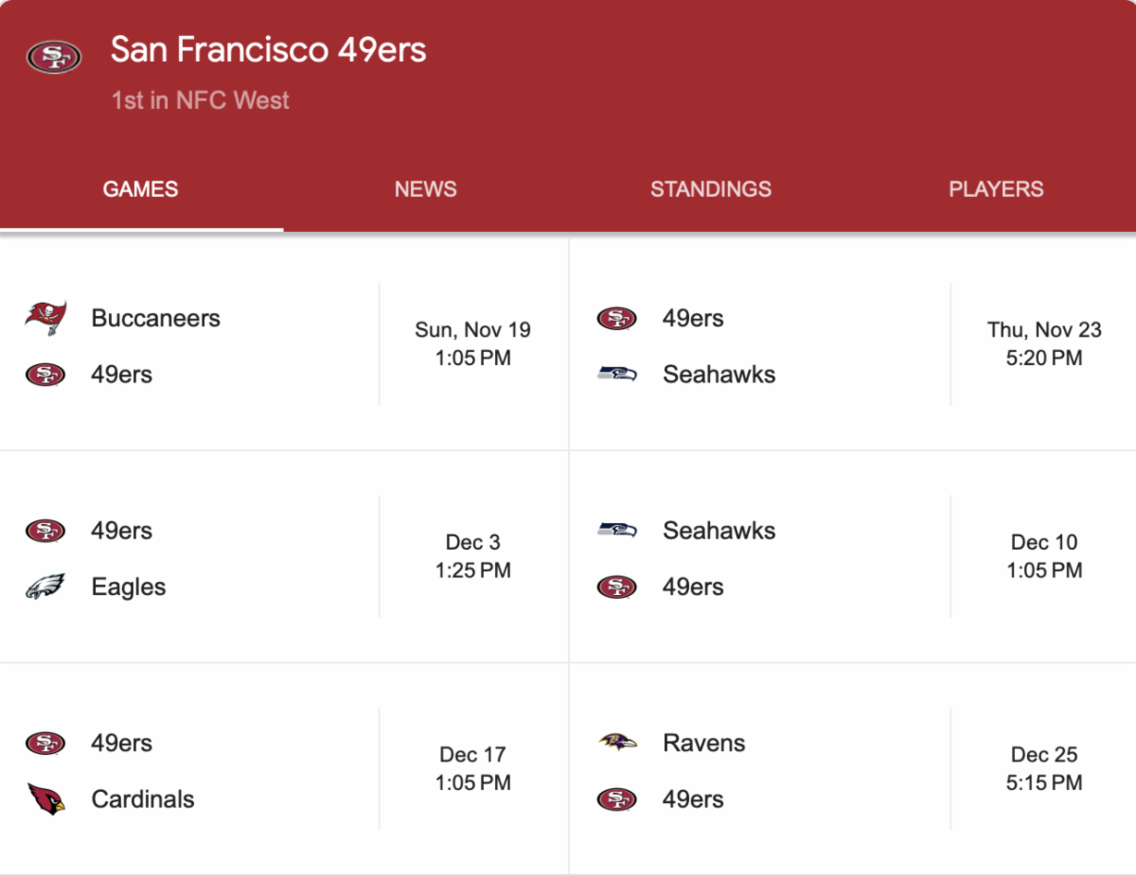
Task: Click the Eagles team logo
Action: [45, 587]
